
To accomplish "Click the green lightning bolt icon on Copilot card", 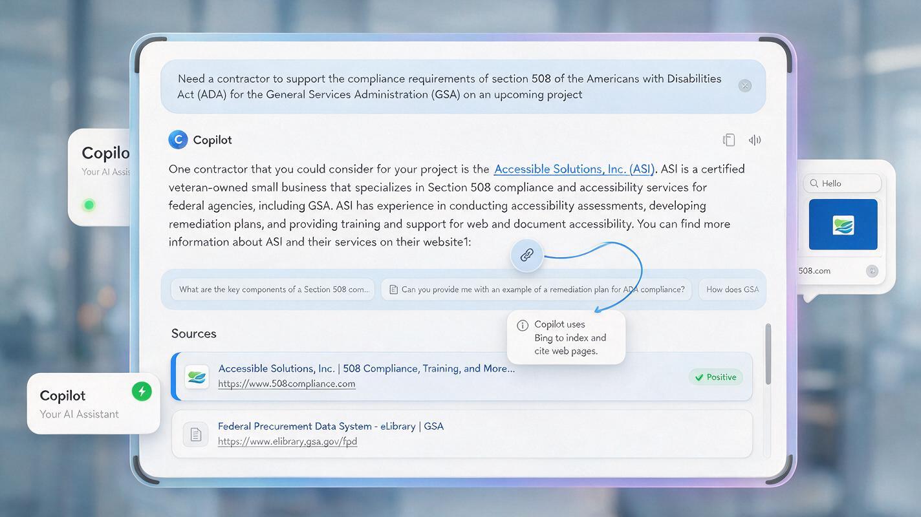I will [142, 392].
